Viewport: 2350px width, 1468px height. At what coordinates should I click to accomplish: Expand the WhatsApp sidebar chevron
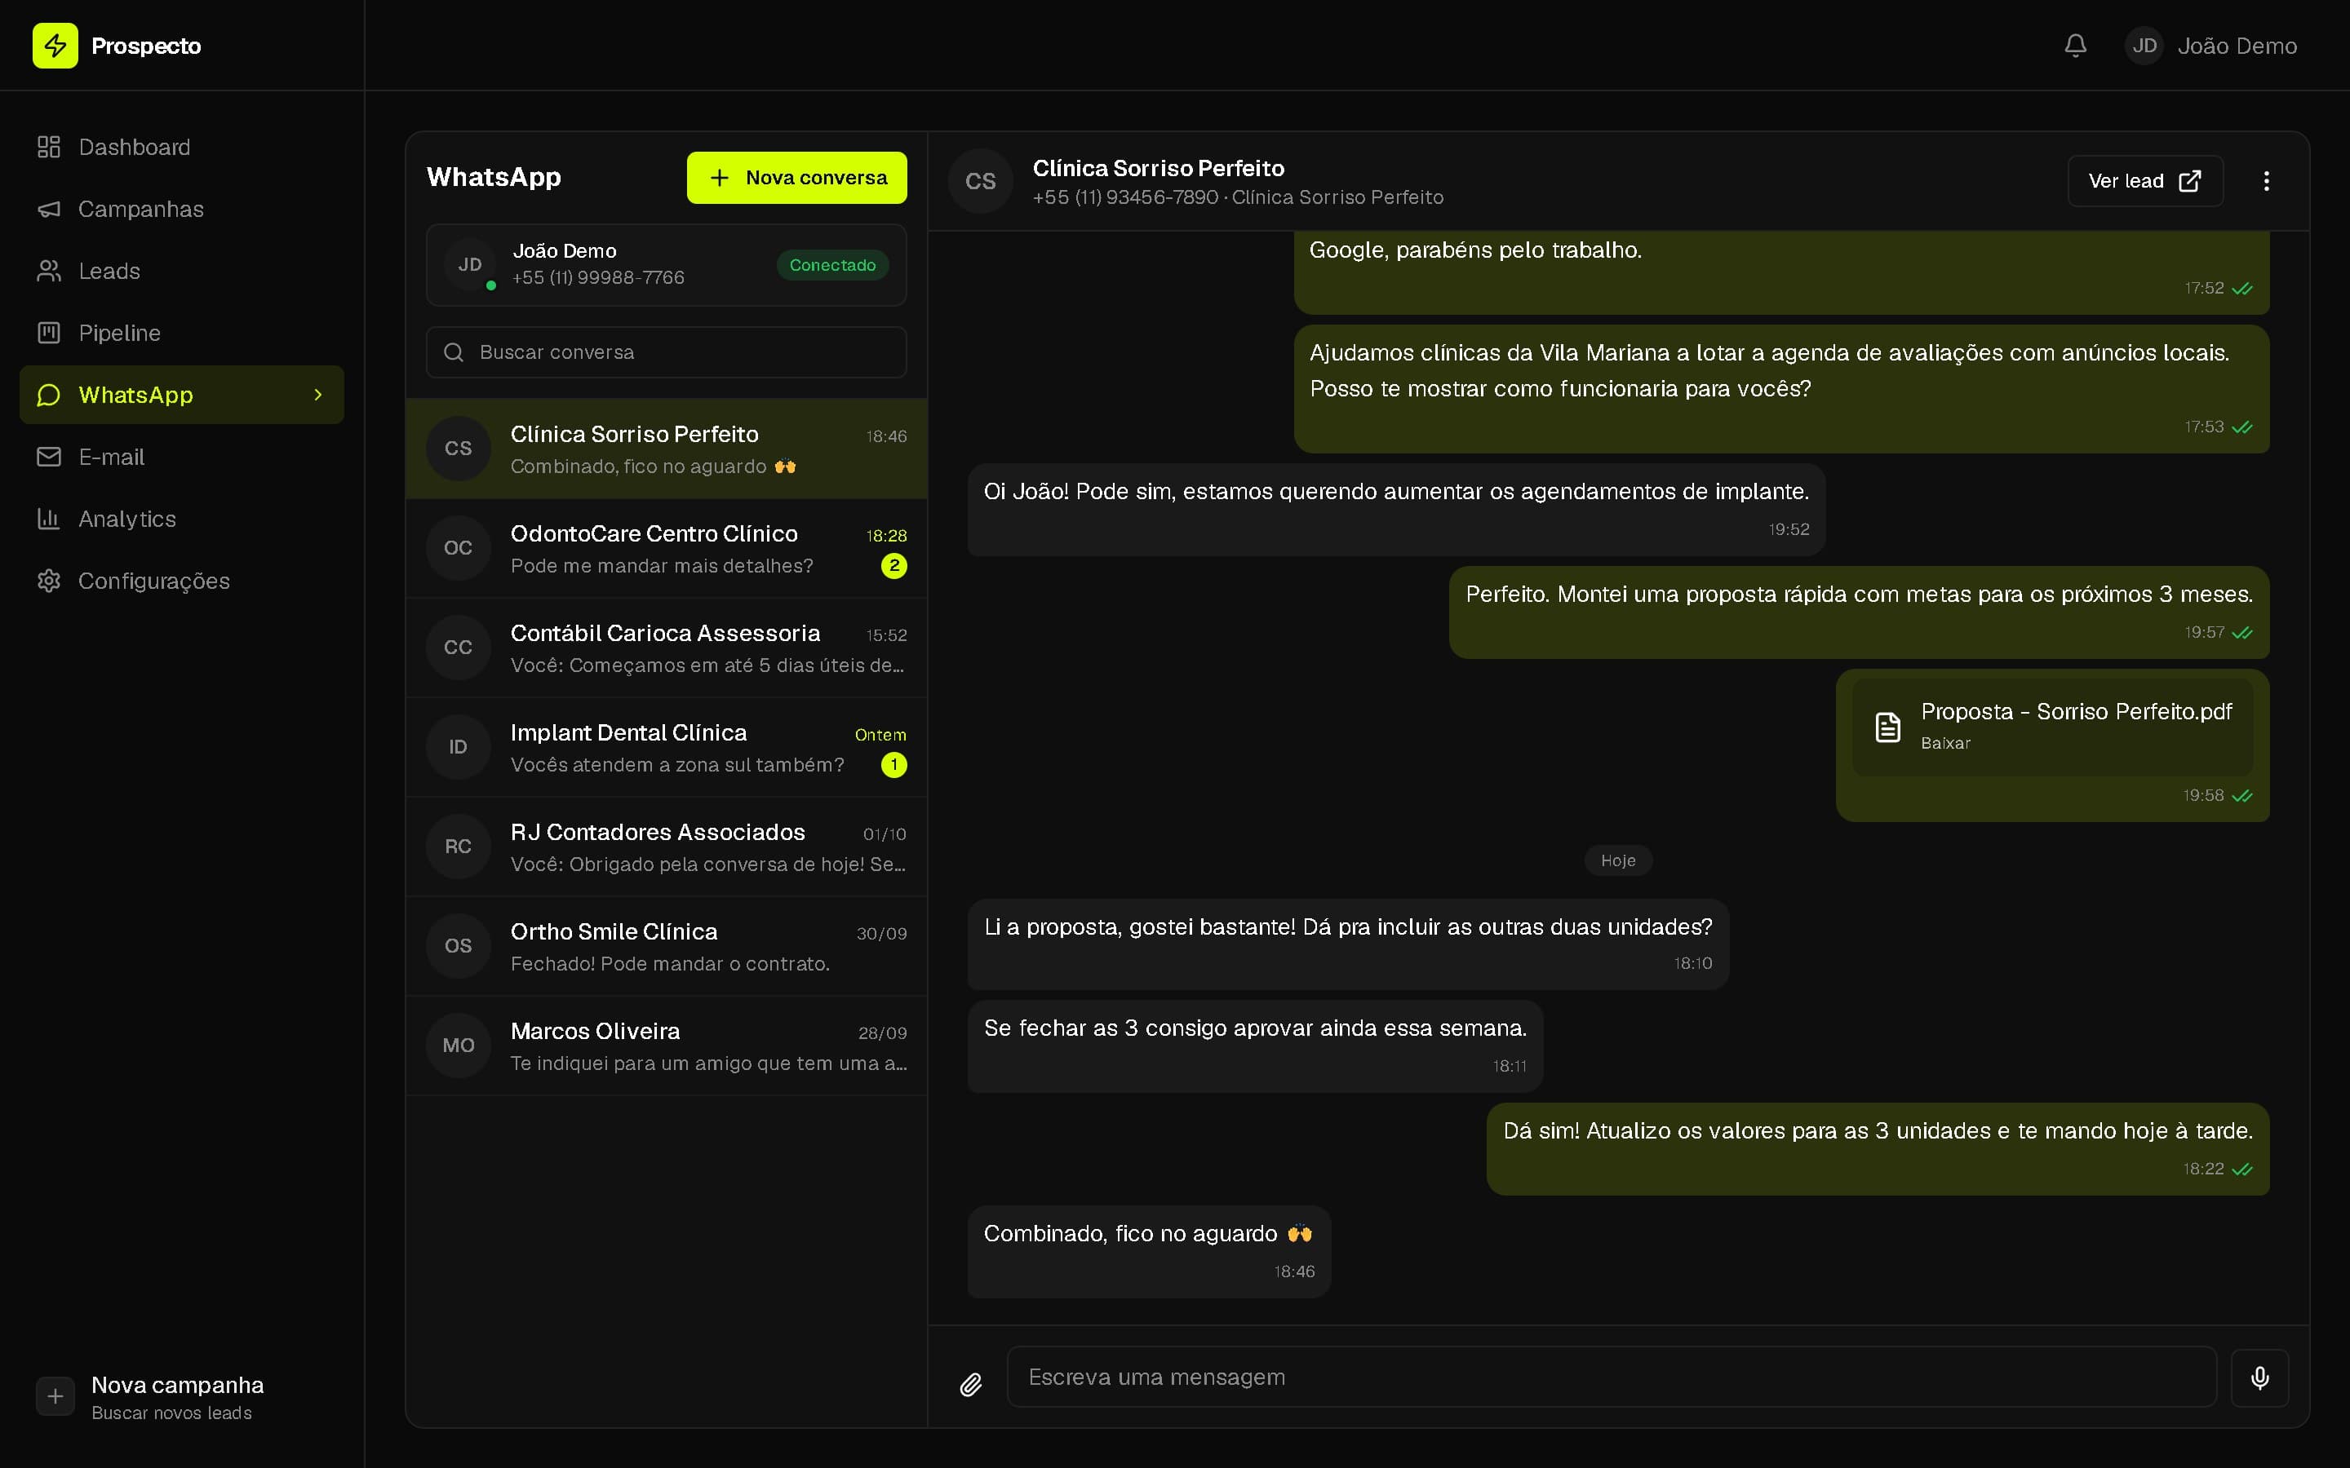click(317, 396)
